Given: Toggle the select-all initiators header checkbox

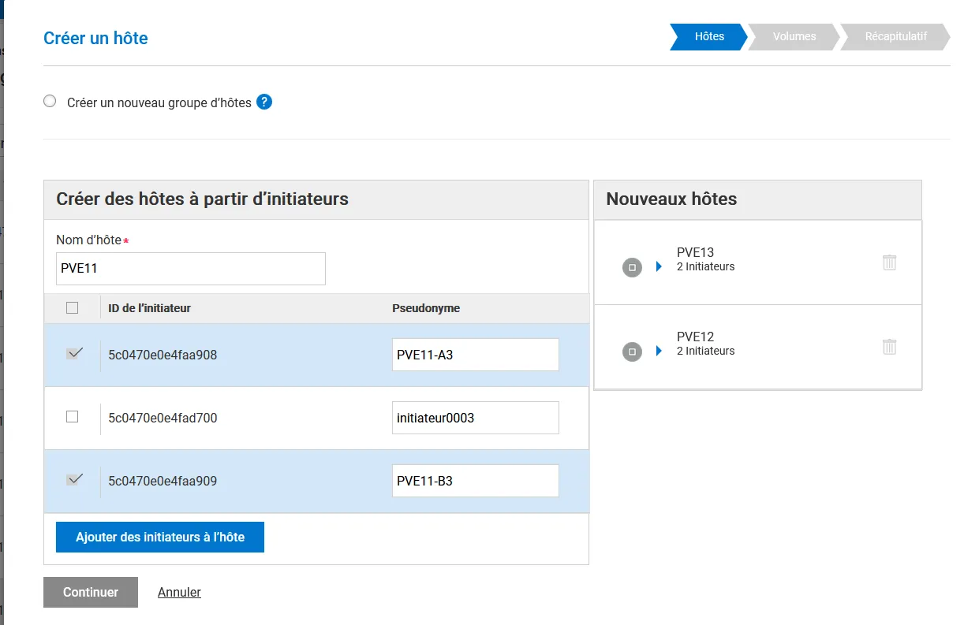Looking at the screenshot, I should pyautogui.click(x=73, y=308).
